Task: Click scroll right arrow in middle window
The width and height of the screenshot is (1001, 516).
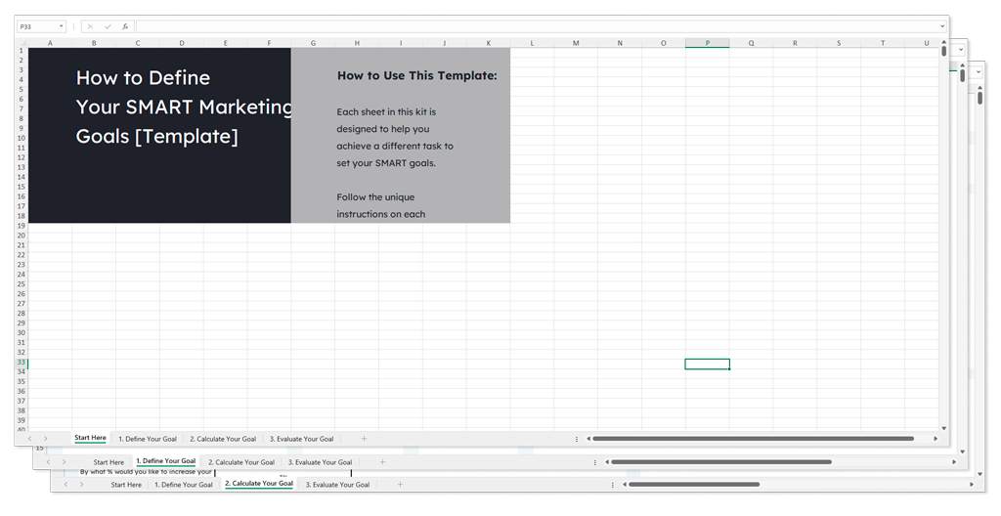Action: coord(954,461)
